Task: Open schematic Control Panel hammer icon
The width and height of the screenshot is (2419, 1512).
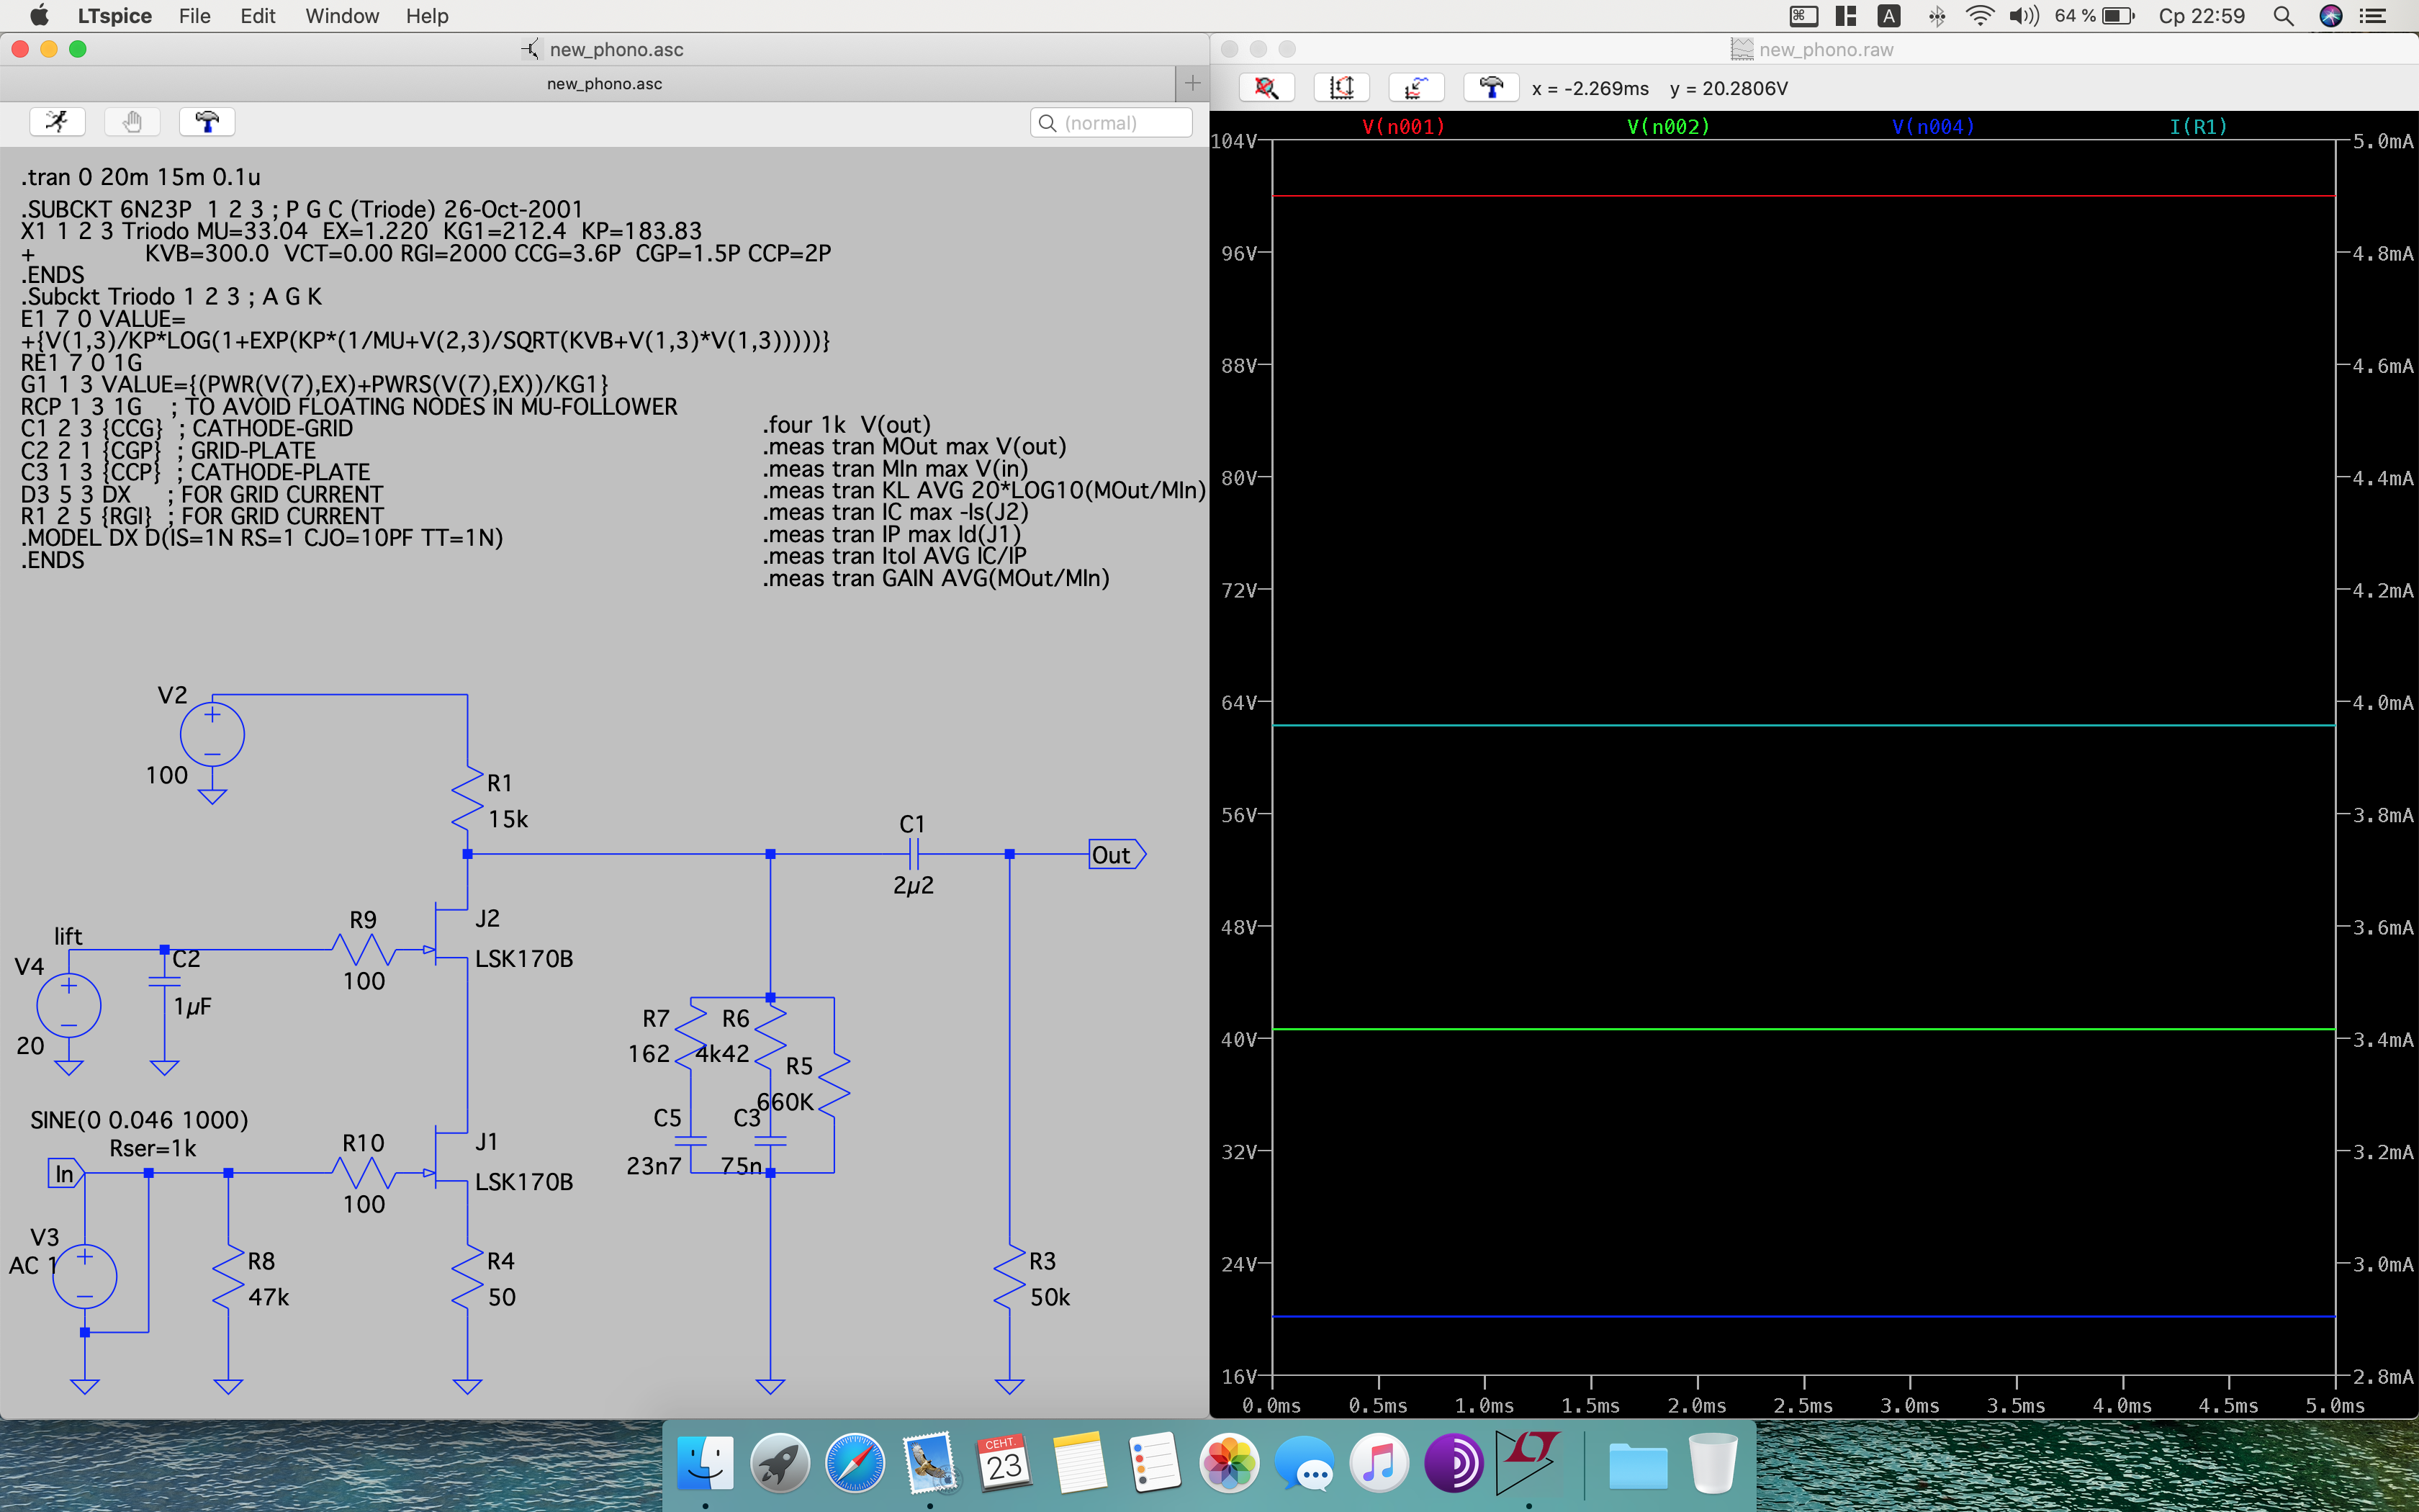Action: [x=207, y=122]
